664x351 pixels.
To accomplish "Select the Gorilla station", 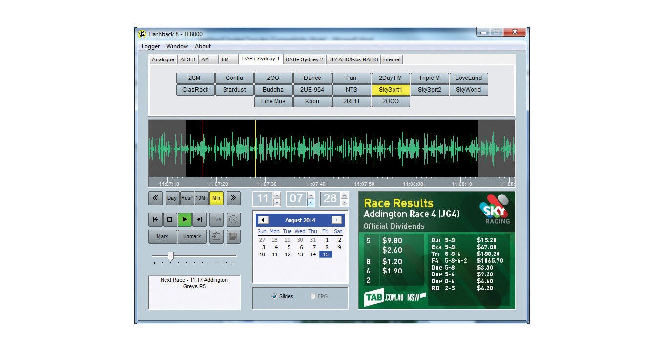I will (234, 78).
